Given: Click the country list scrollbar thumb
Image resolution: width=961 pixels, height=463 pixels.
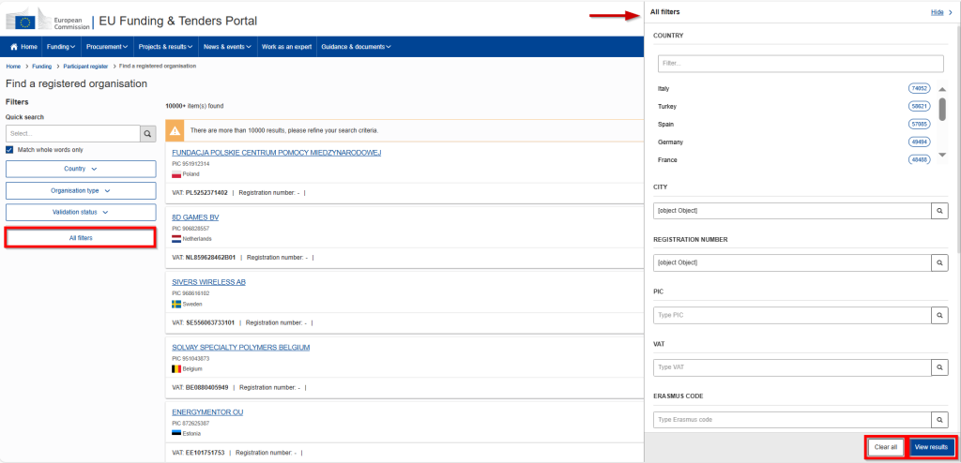Looking at the screenshot, I should (x=942, y=109).
